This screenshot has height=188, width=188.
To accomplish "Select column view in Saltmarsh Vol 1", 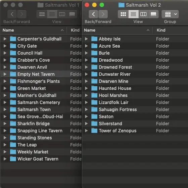I will click(62, 14).
